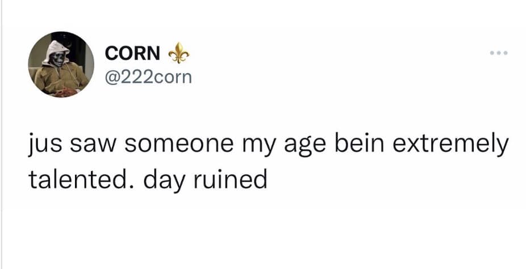Image resolution: width=526 pixels, height=269 pixels.
Task: Click the word "jus" starting the tweet
Action: tap(44, 146)
